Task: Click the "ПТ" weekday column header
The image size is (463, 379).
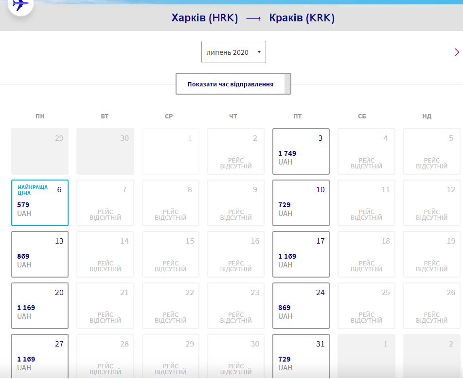Action: click(x=298, y=116)
